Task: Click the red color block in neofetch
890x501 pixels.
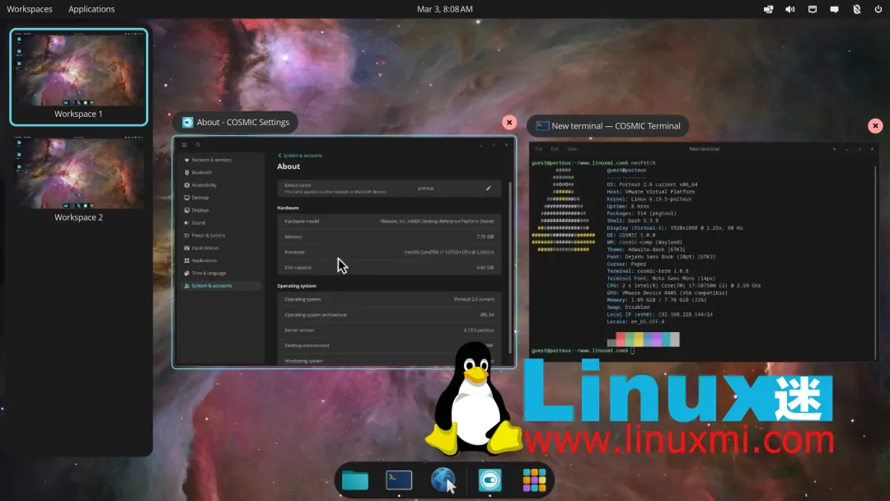Action: click(x=621, y=339)
